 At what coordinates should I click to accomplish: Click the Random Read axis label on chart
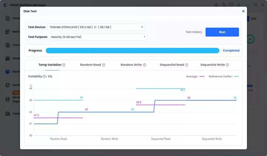point(58,139)
